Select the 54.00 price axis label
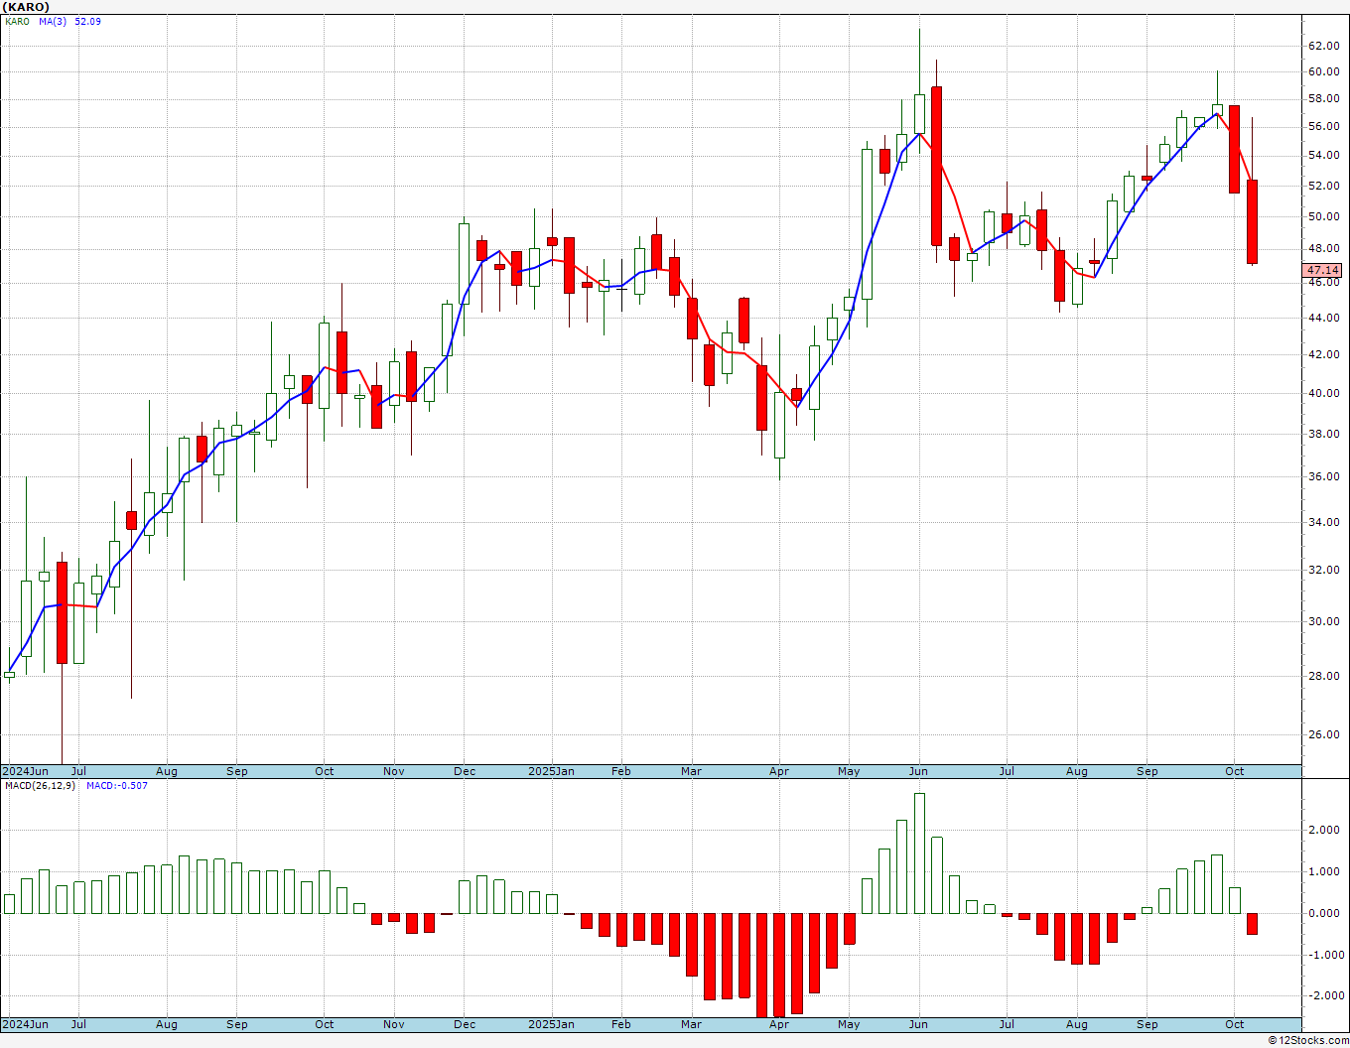This screenshot has width=1350, height=1048. click(x=1323, y=156)
